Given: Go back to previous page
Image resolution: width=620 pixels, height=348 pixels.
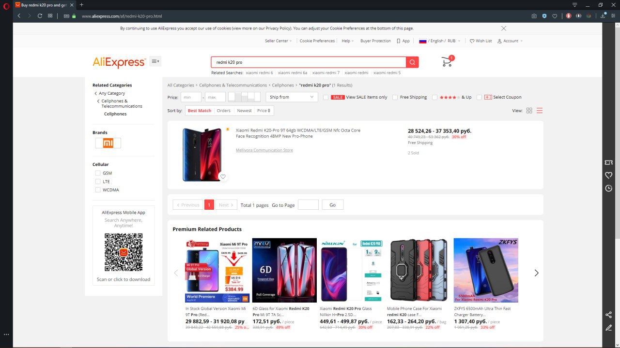Looking at the screenshot, I should pos(19,16).
